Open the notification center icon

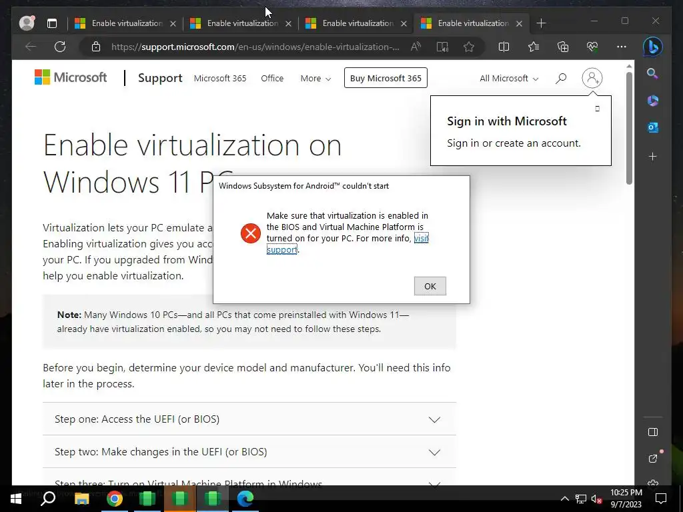[661, 499]
